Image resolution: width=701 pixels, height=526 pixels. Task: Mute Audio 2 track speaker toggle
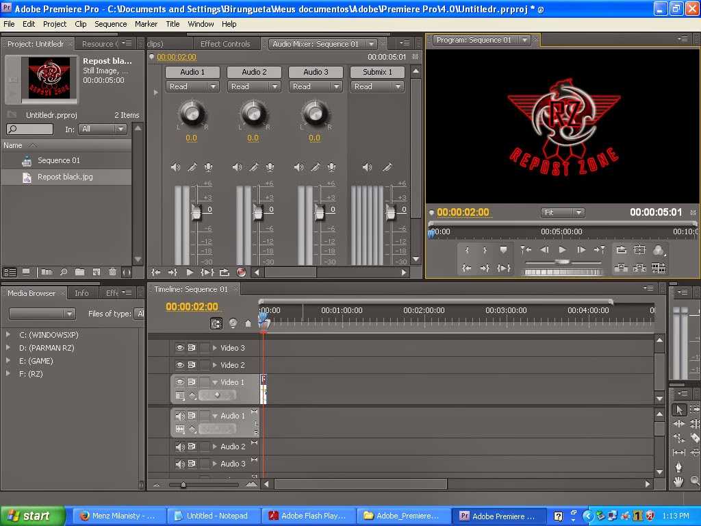coord(180,447)
